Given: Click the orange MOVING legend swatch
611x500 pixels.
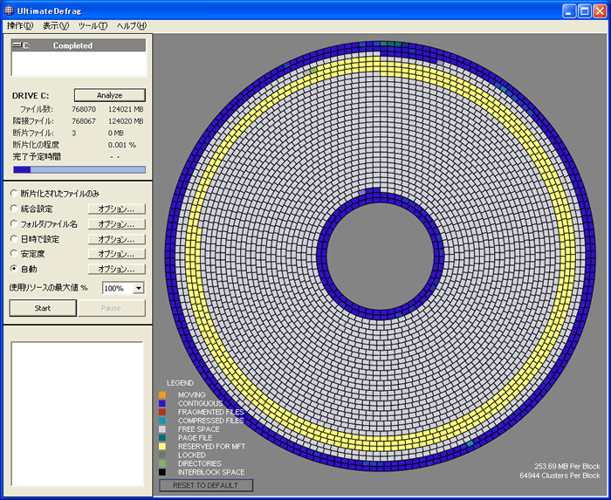Looking at the screenshot, I should click(x=161, y=395).
